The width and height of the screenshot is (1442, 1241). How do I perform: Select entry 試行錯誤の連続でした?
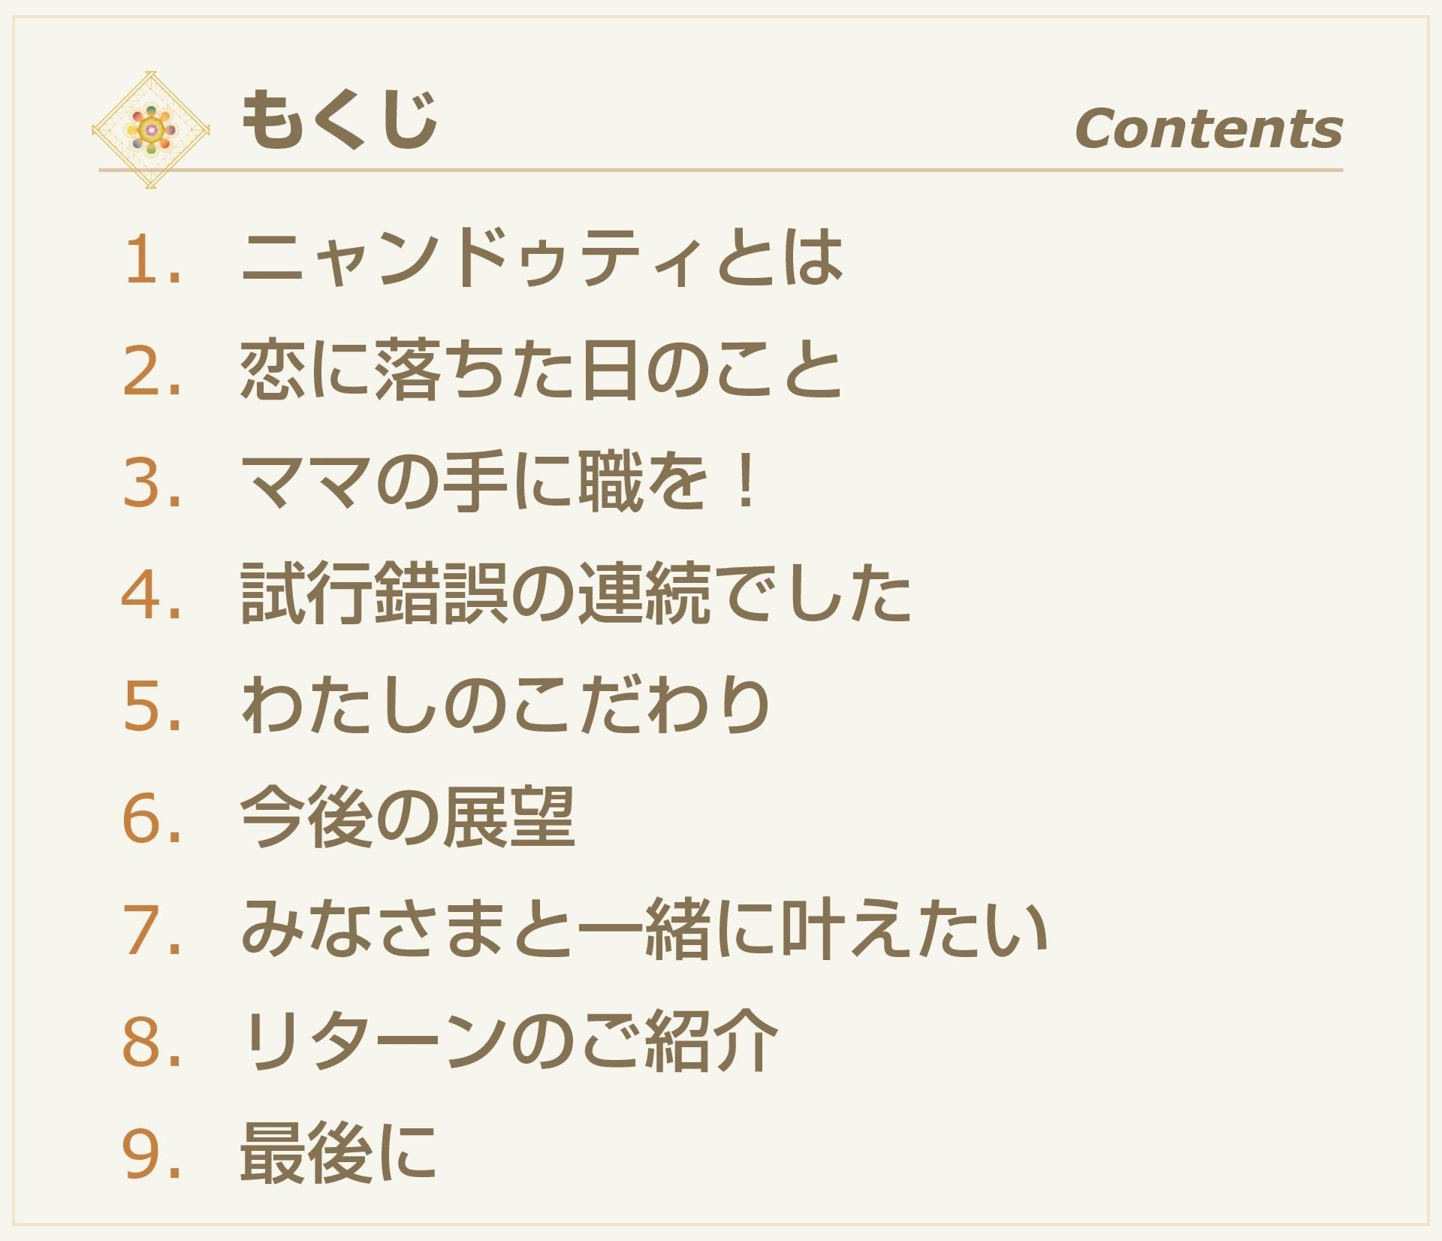click(575, 594)
